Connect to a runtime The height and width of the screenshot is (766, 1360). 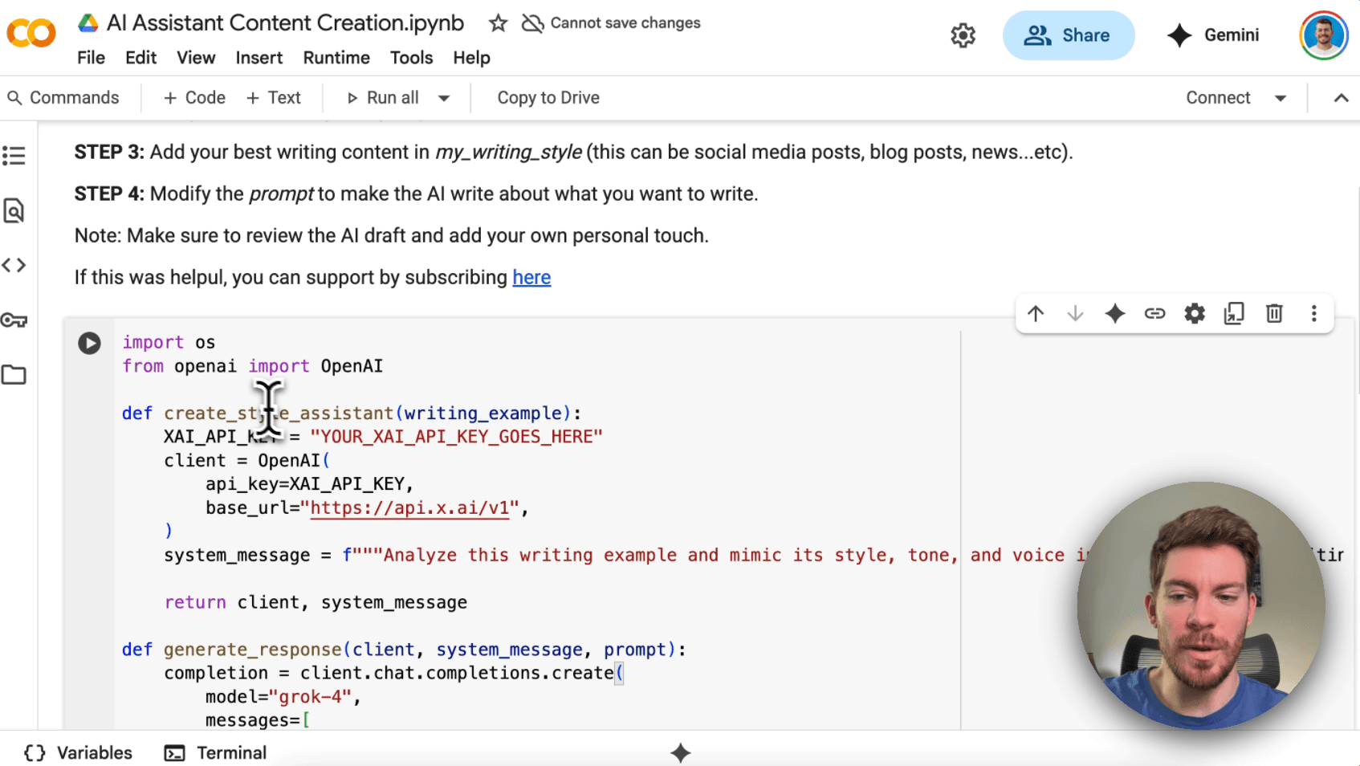[x=1218, y=98]
